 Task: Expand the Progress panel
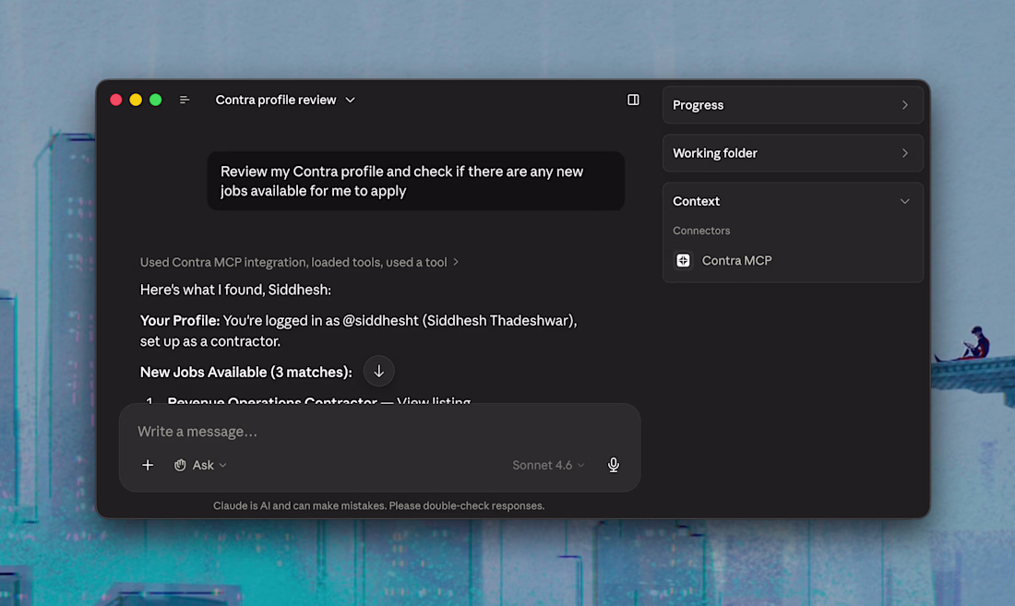tap(793, 105)
